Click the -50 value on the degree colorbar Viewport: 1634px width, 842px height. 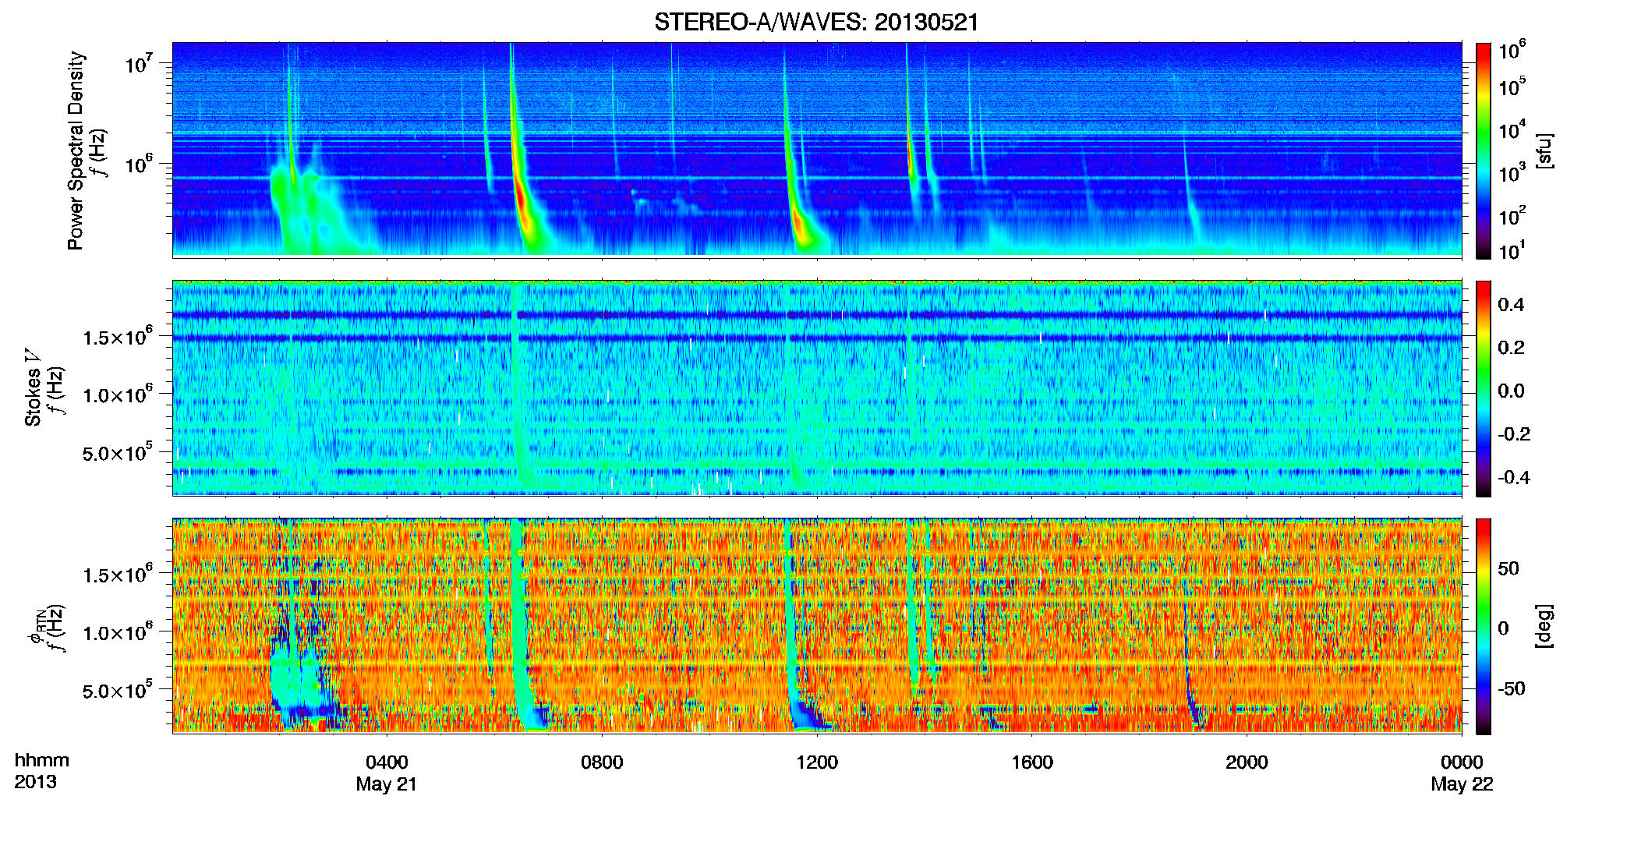pyautogui.click(x=1512, y=688)
